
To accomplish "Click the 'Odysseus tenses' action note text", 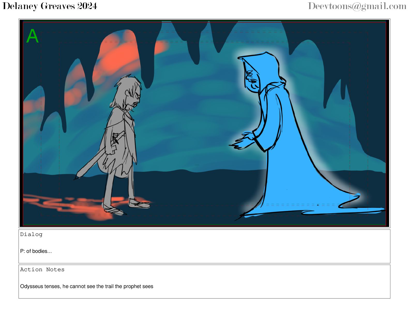I will pos(87,286).
